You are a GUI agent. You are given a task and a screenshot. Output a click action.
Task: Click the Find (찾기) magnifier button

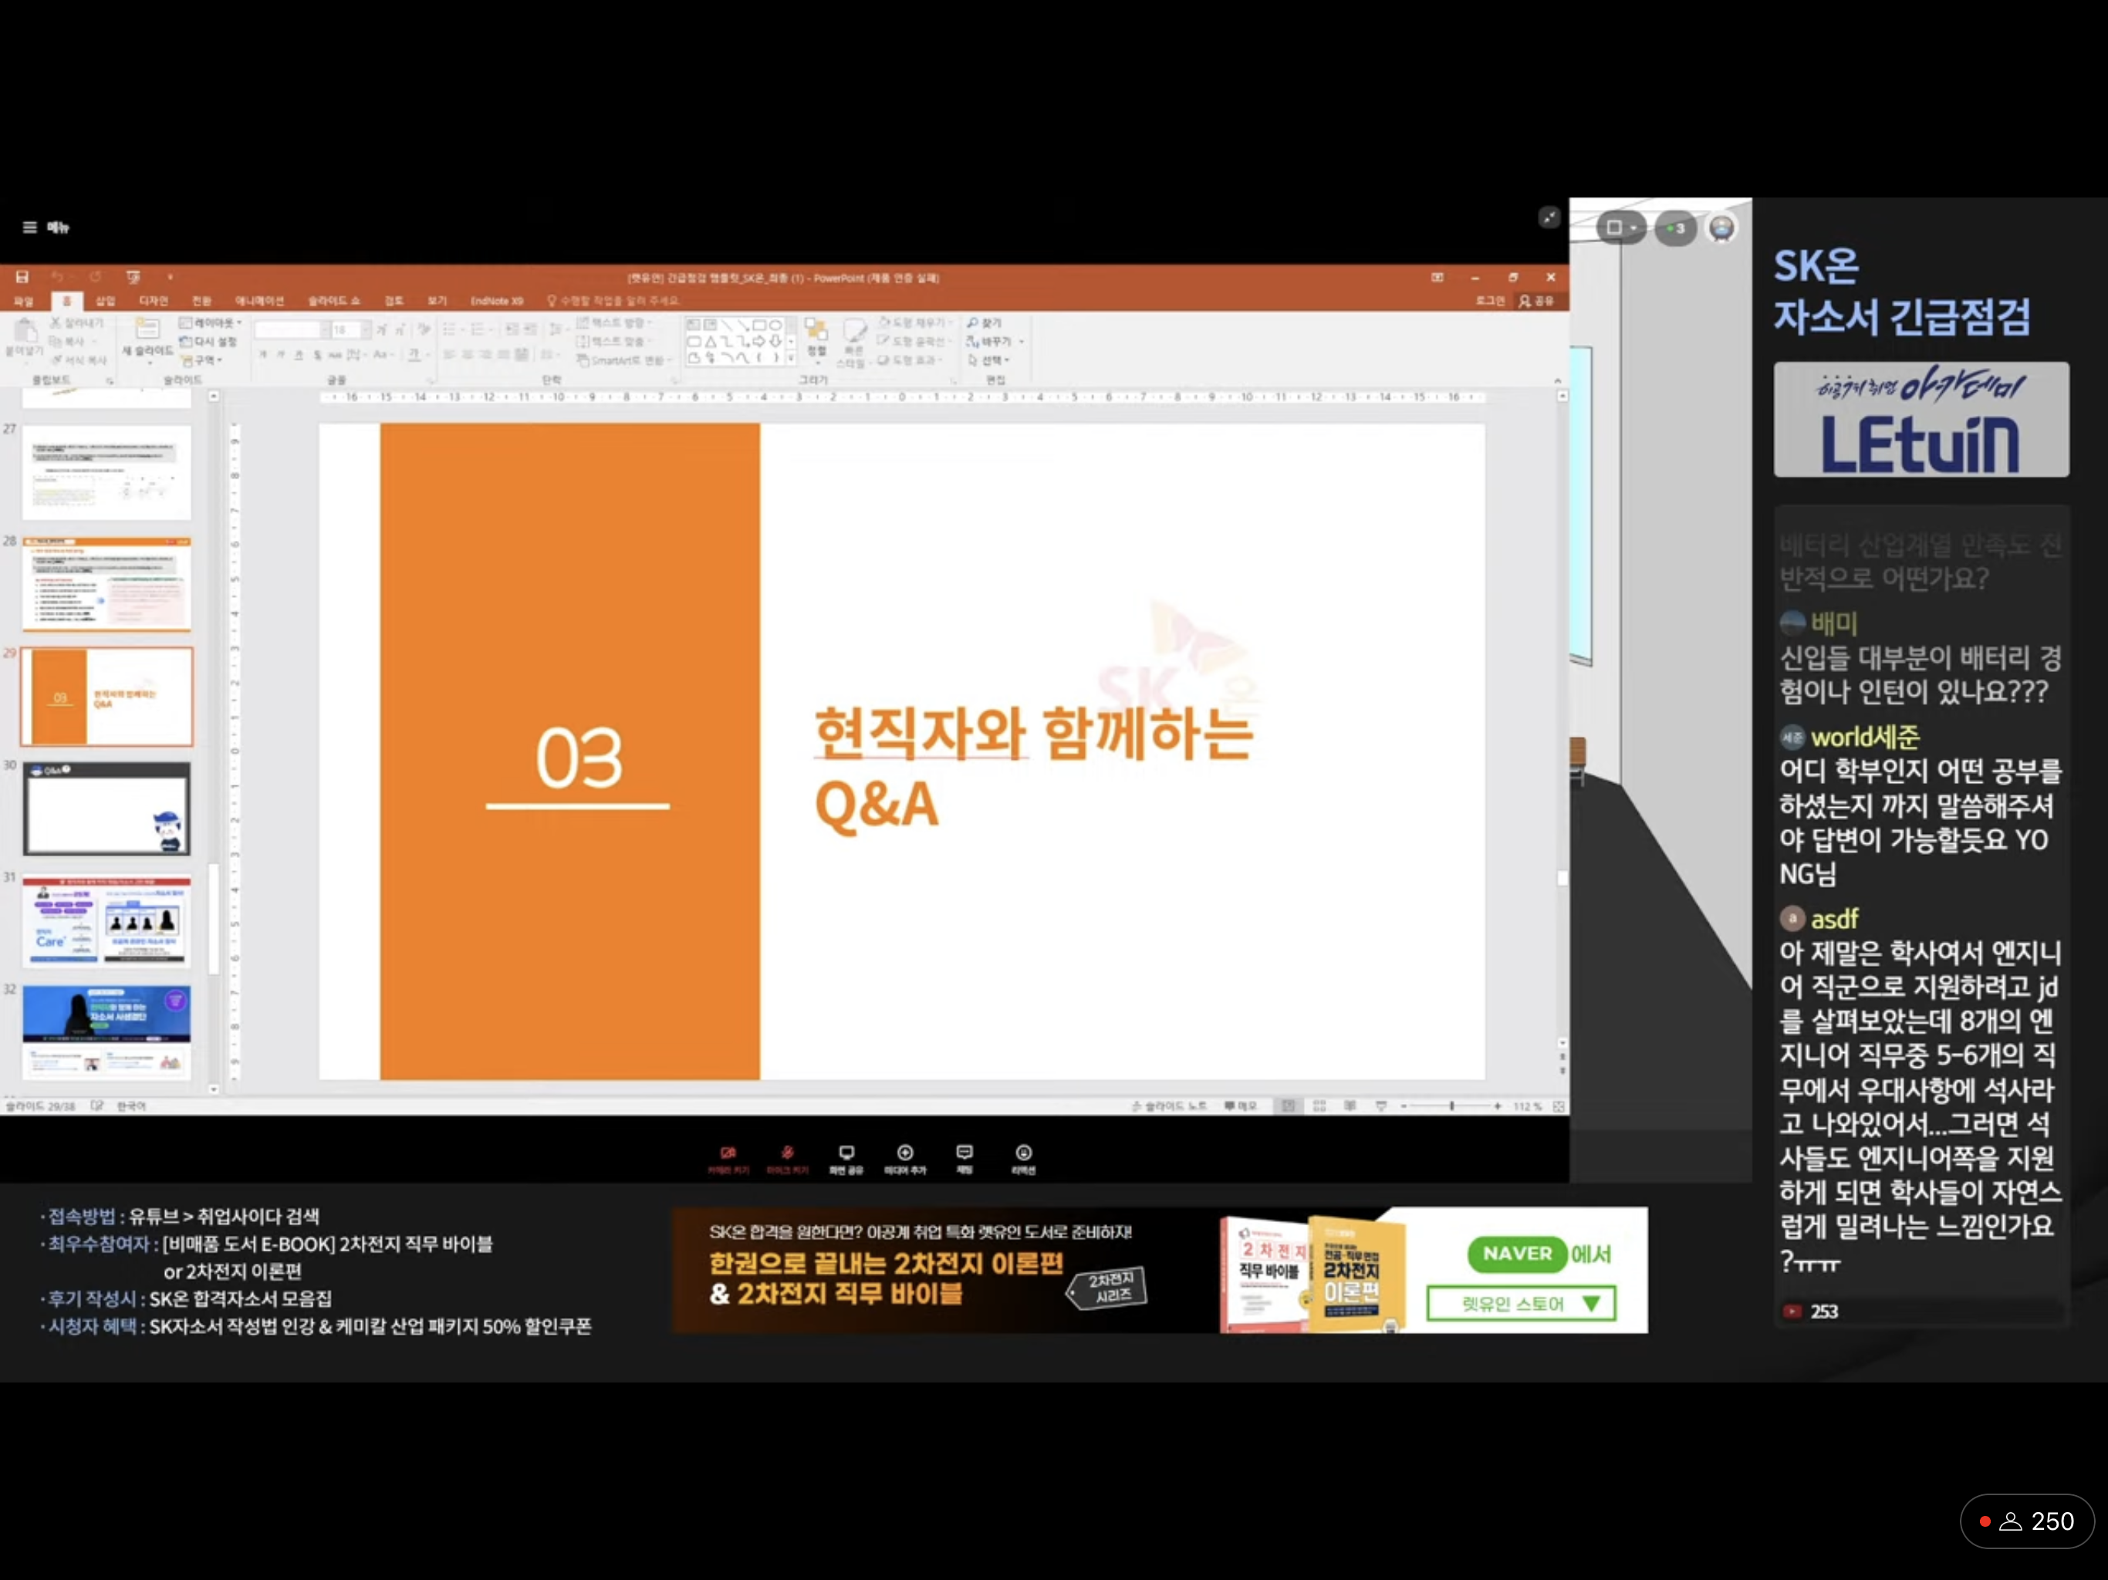[x=985, y=323]
